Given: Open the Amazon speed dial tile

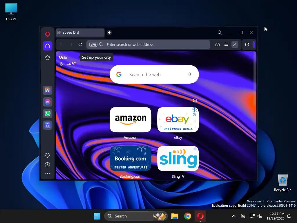Looking at the screenshot, I should tap(131, 120).
